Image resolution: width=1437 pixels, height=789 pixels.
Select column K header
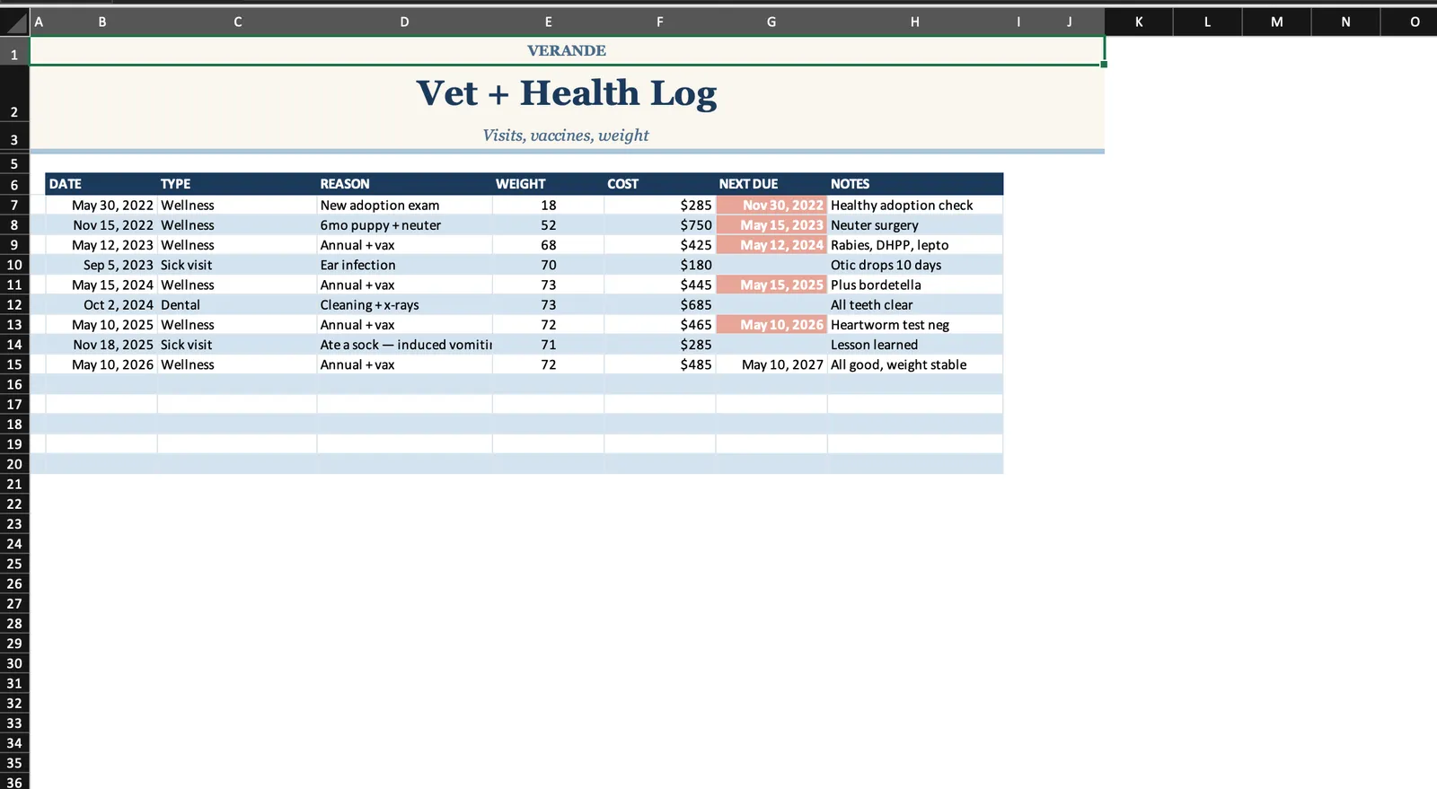pyautogui.click(x=1139, y=22)
